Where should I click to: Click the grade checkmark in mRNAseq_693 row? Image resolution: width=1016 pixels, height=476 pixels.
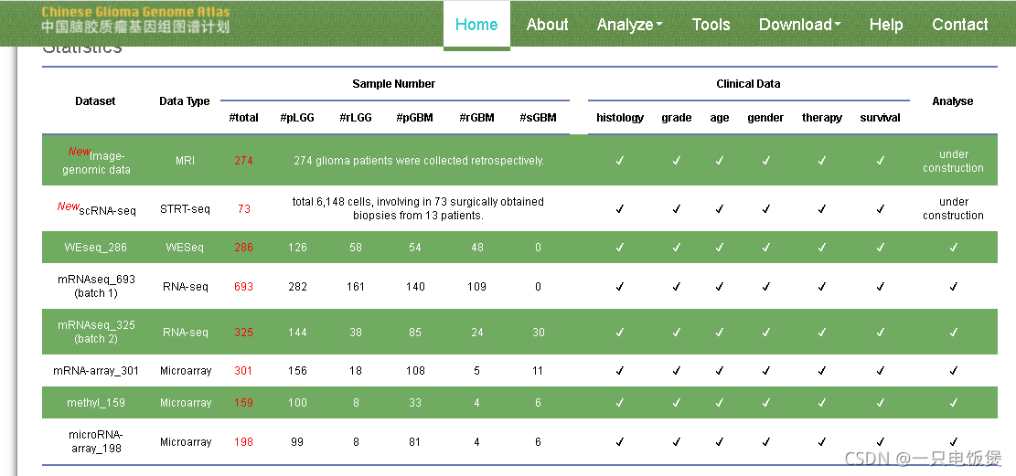click(x=676, y=286)
